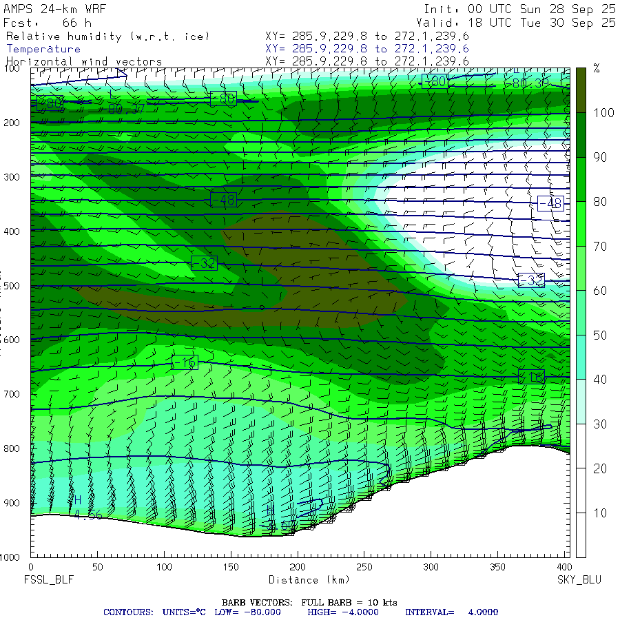The width and height of the screenshot is (620, 620).
Task: Click the color bar segment between 60 and 70
Action: [x=581, y=268]
